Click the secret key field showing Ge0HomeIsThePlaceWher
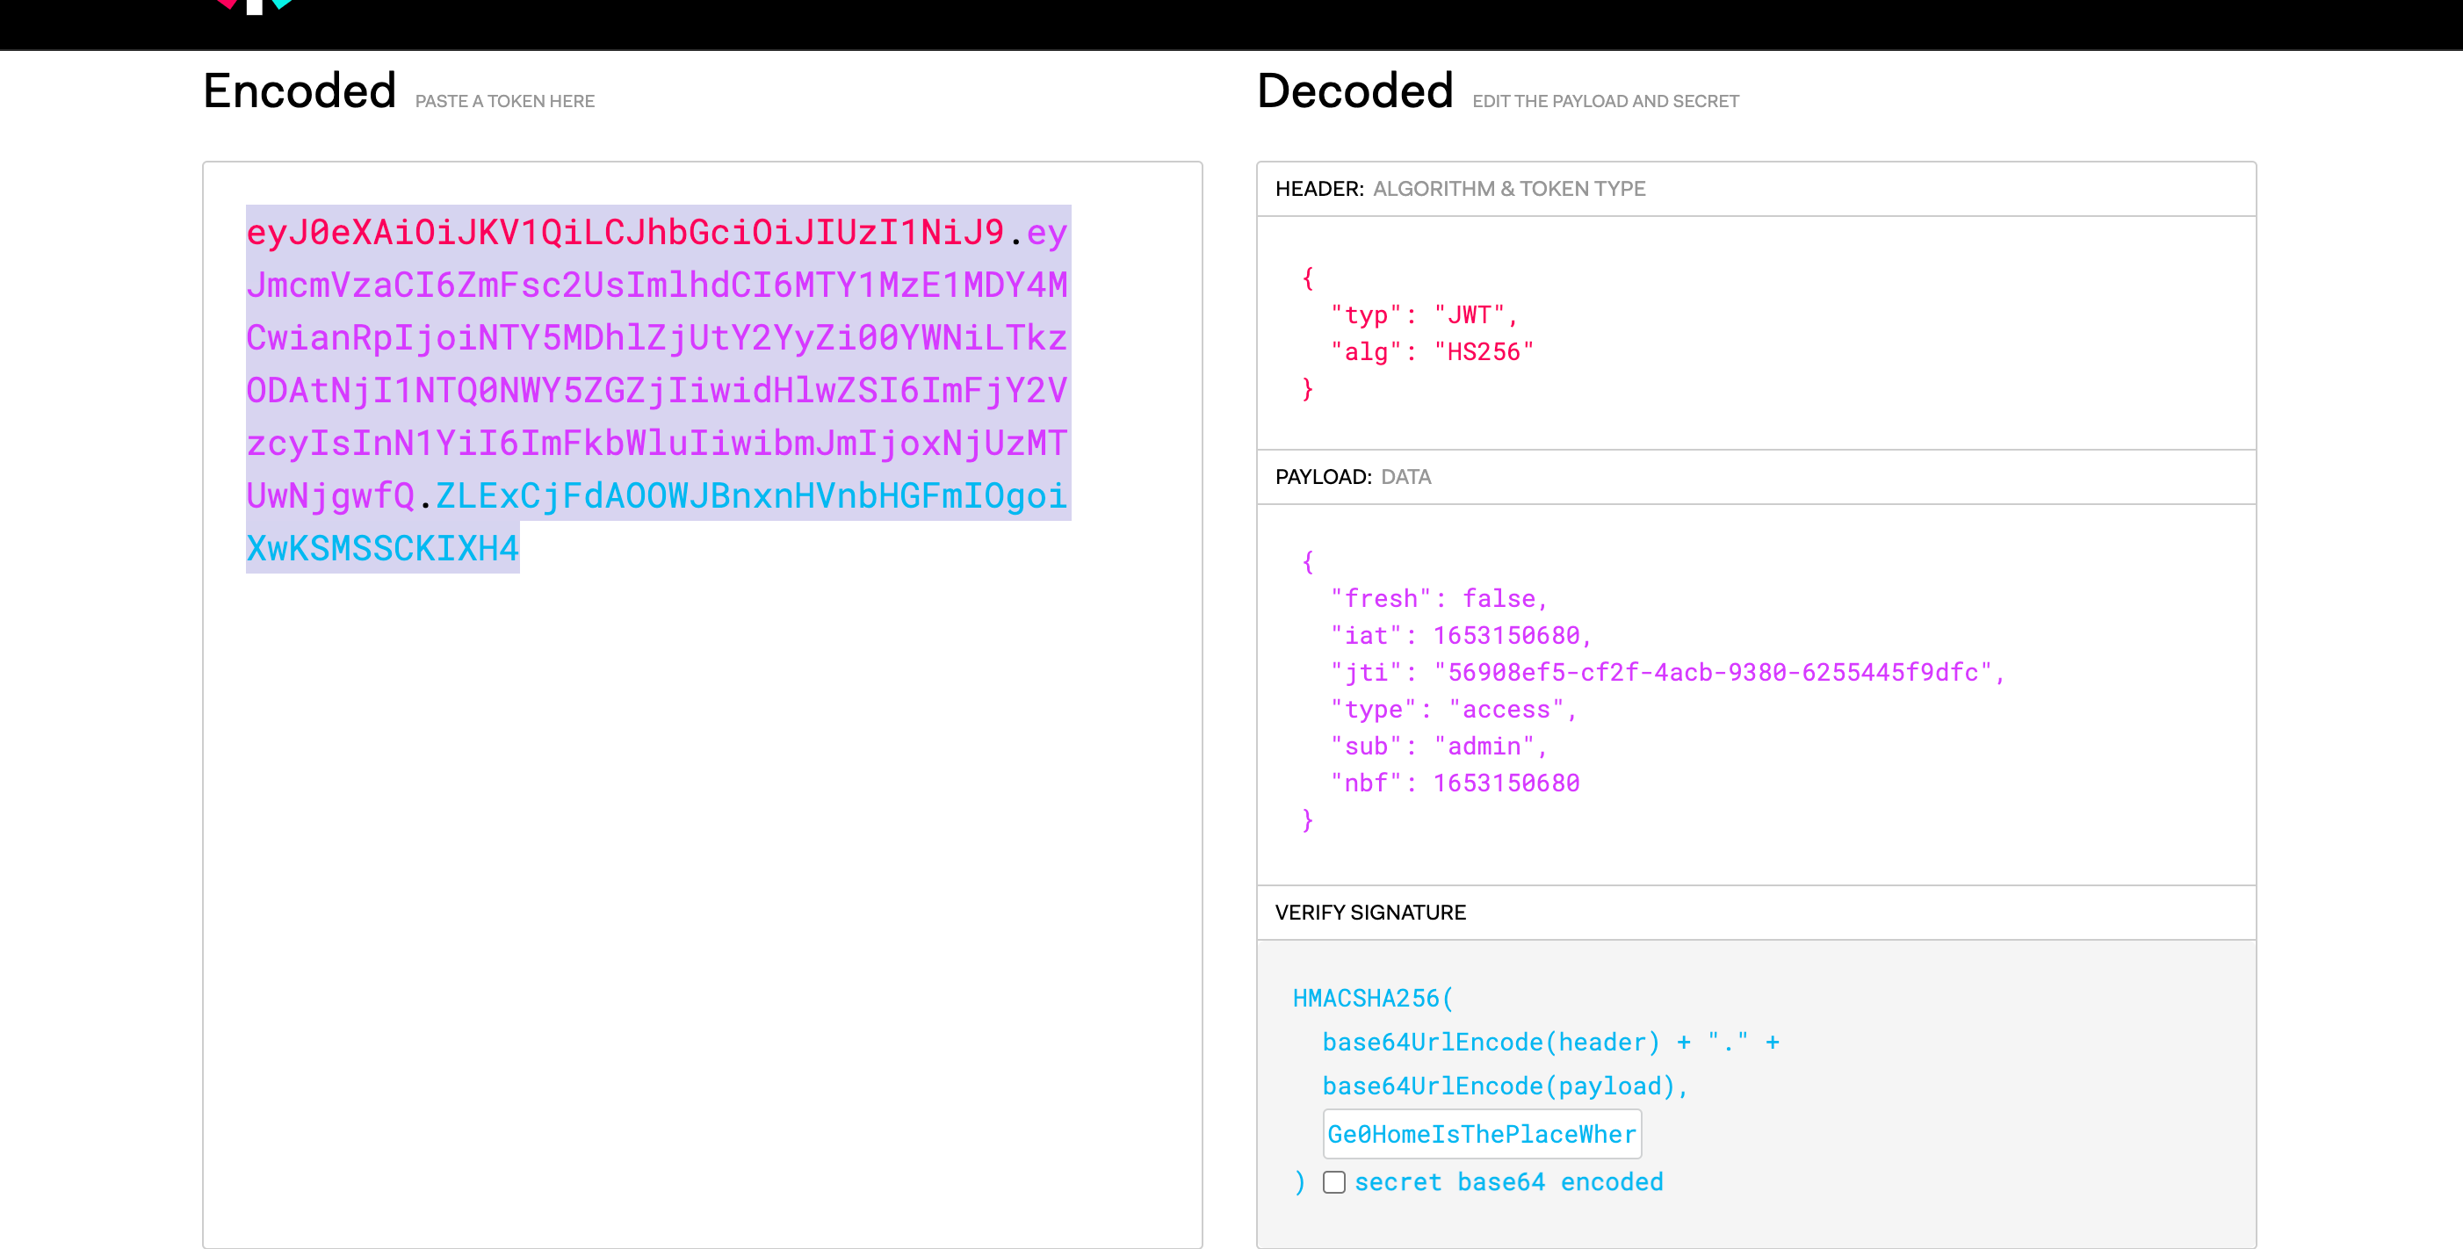 point(1480,1134)
